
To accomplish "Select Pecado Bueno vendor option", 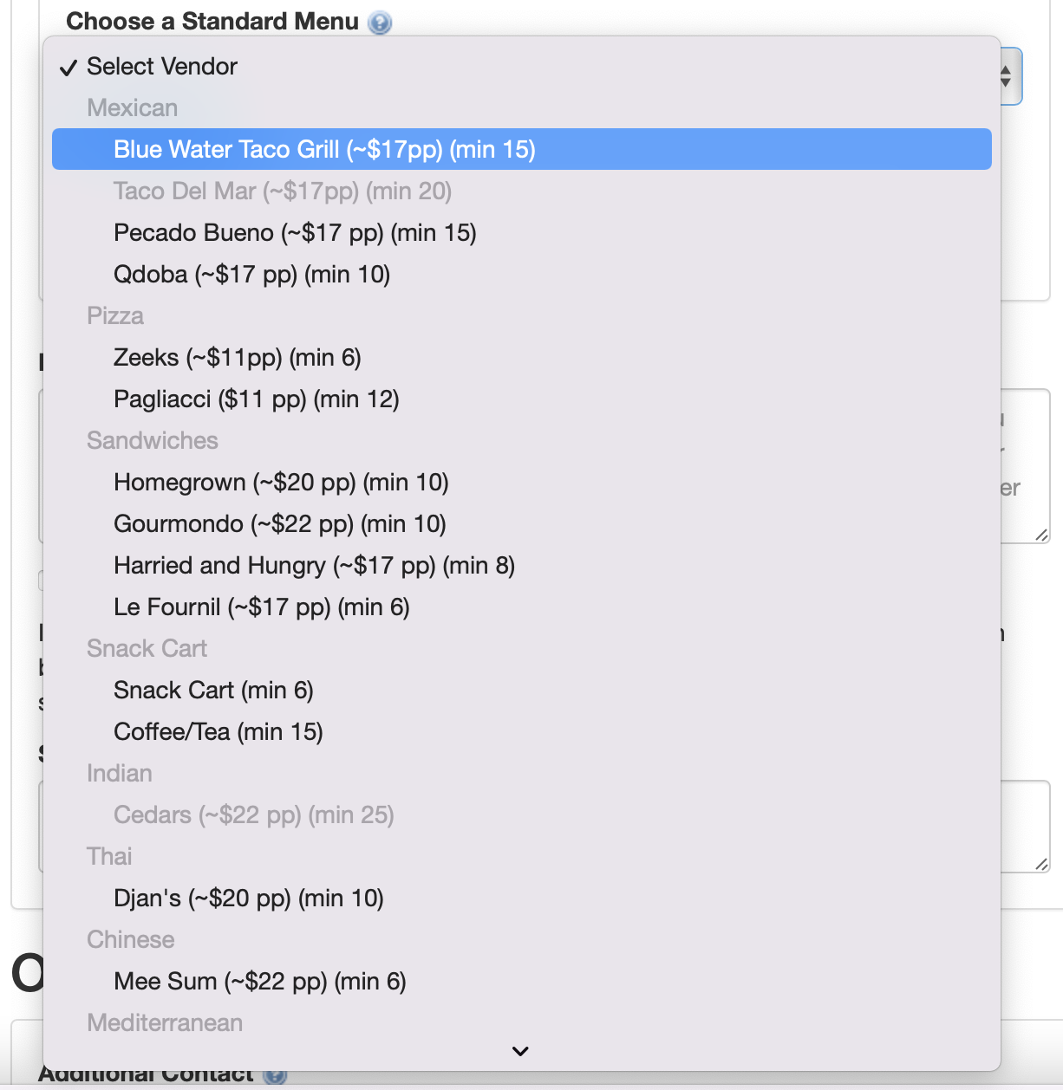I will (x=295, y=232).
